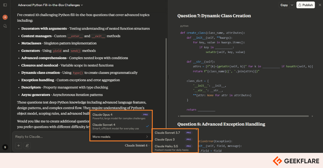This screenshot has width=323, height=168.
Task: Open the Claude Sonnet 4 model selector
Action: point(137,145)
